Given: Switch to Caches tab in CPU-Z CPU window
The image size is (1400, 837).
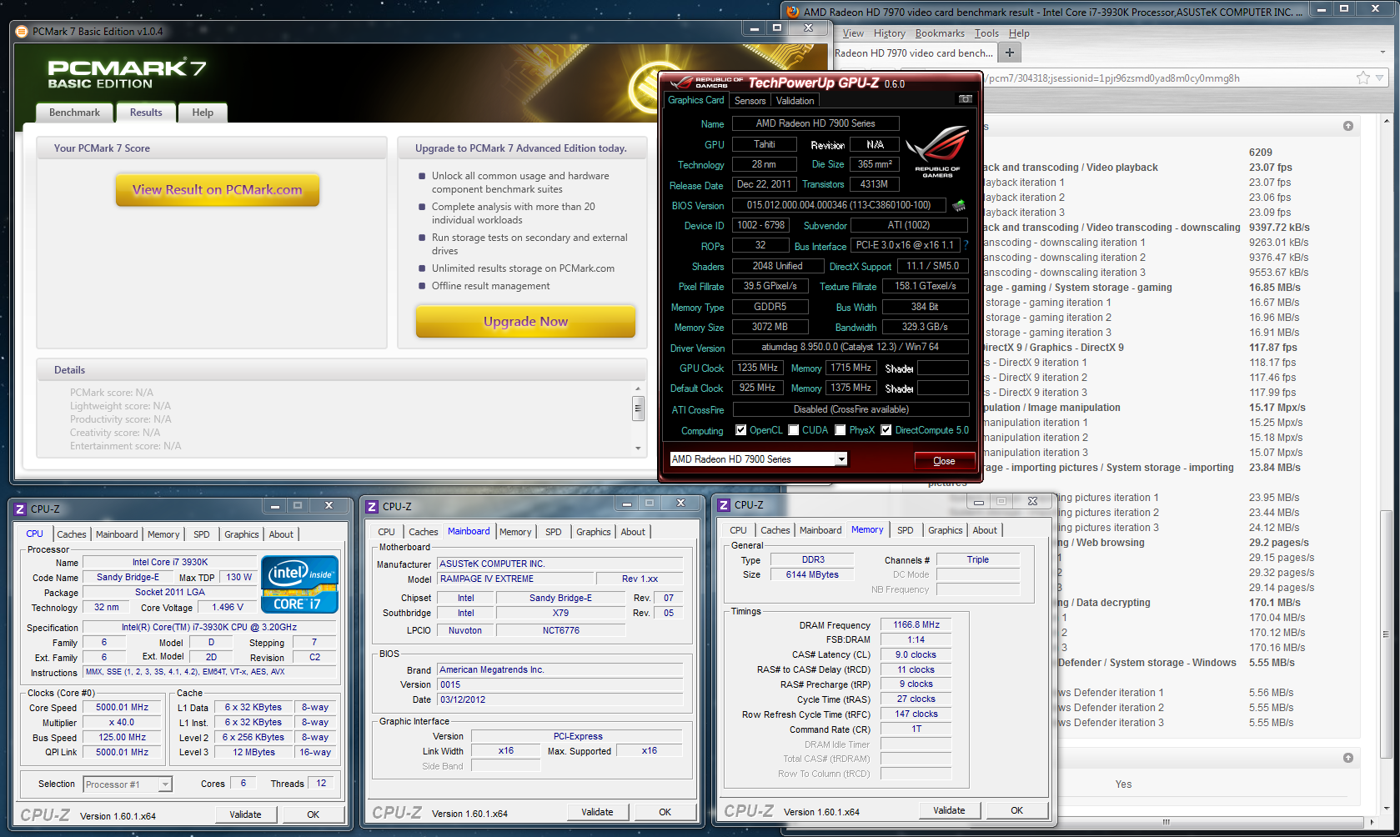Looking at the screenshot, I should point(71,534).
